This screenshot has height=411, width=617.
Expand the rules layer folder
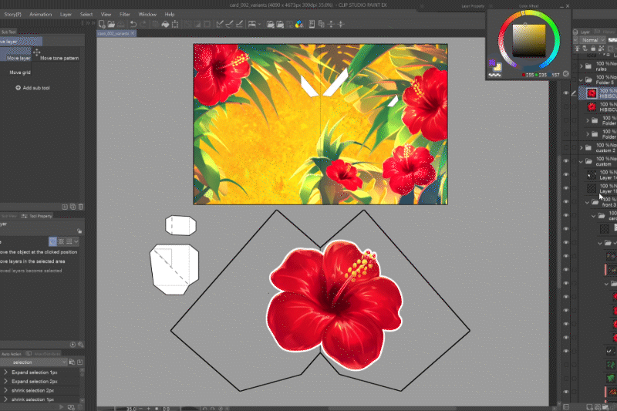click(582, 66)
